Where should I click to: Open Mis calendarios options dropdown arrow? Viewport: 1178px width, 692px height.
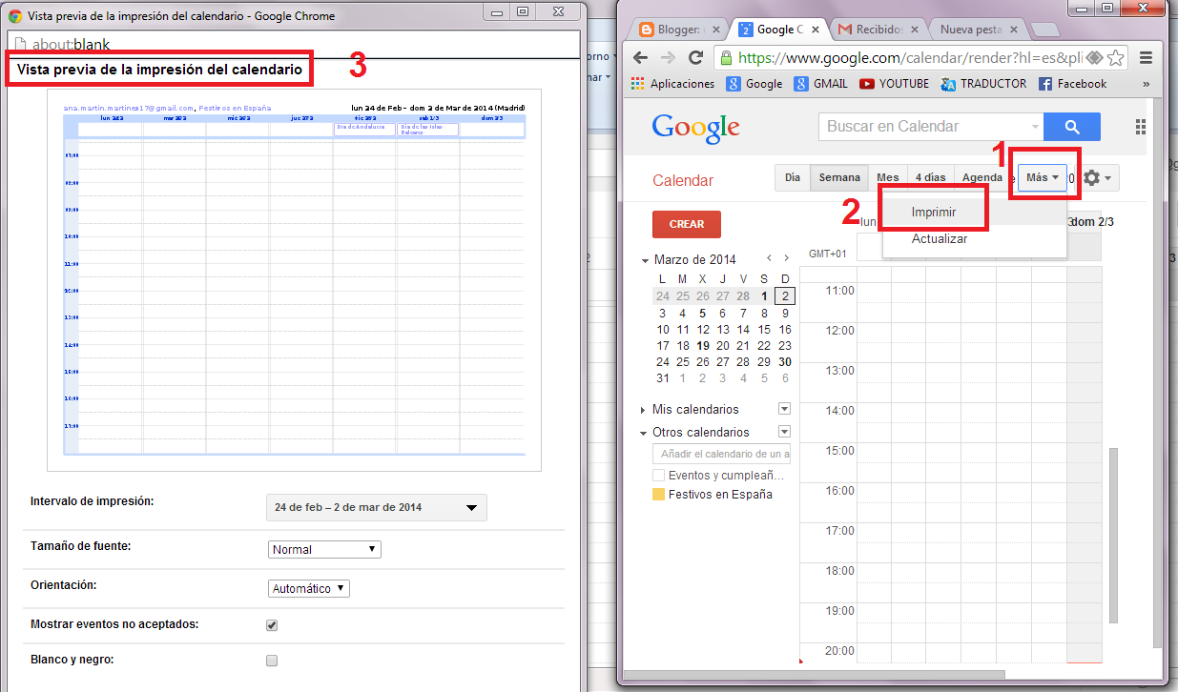click(785, 409)
